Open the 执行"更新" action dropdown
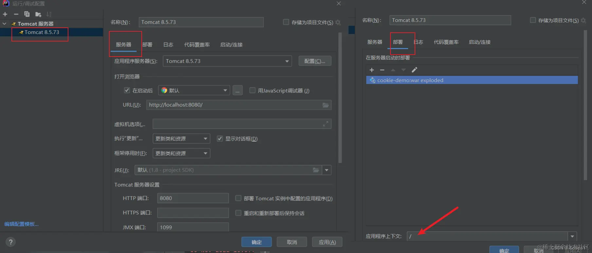 click(181, 139)
